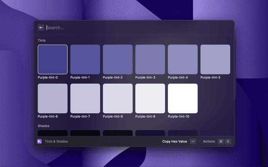Focus the Search input field

click(134, 28)
